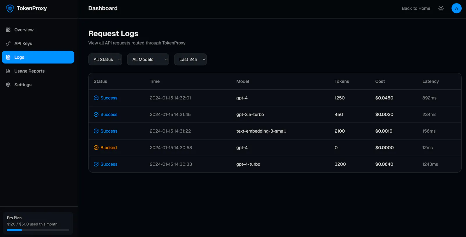Click the Back to Home link
Image resolution: width=466 pixels, height=237 pixels.
click(x=416, y=8)
